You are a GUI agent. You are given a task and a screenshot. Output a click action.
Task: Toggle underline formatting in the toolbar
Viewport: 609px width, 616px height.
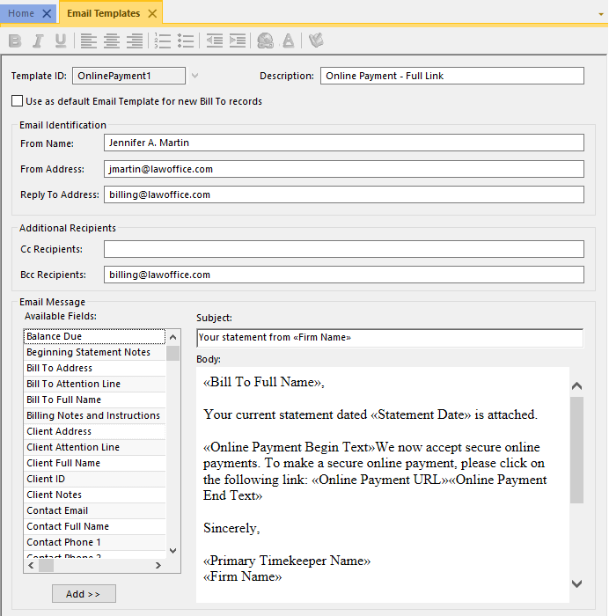[x=61, y=40]
